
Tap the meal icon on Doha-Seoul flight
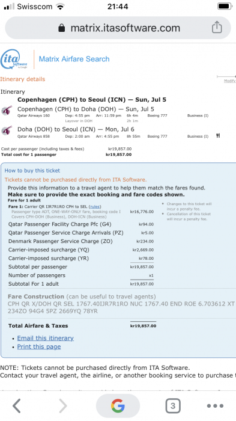[218, 136]
